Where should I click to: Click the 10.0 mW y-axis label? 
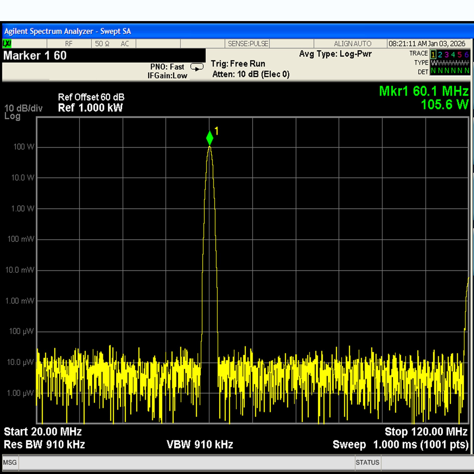(x=20, y=270)
